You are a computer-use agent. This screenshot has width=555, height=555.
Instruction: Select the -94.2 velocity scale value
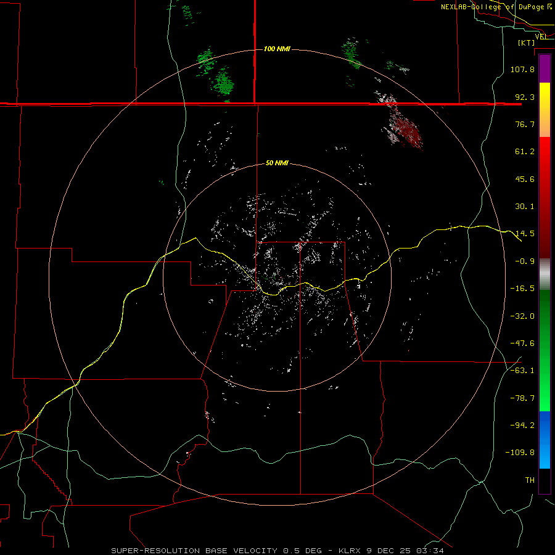click(522, 425)
